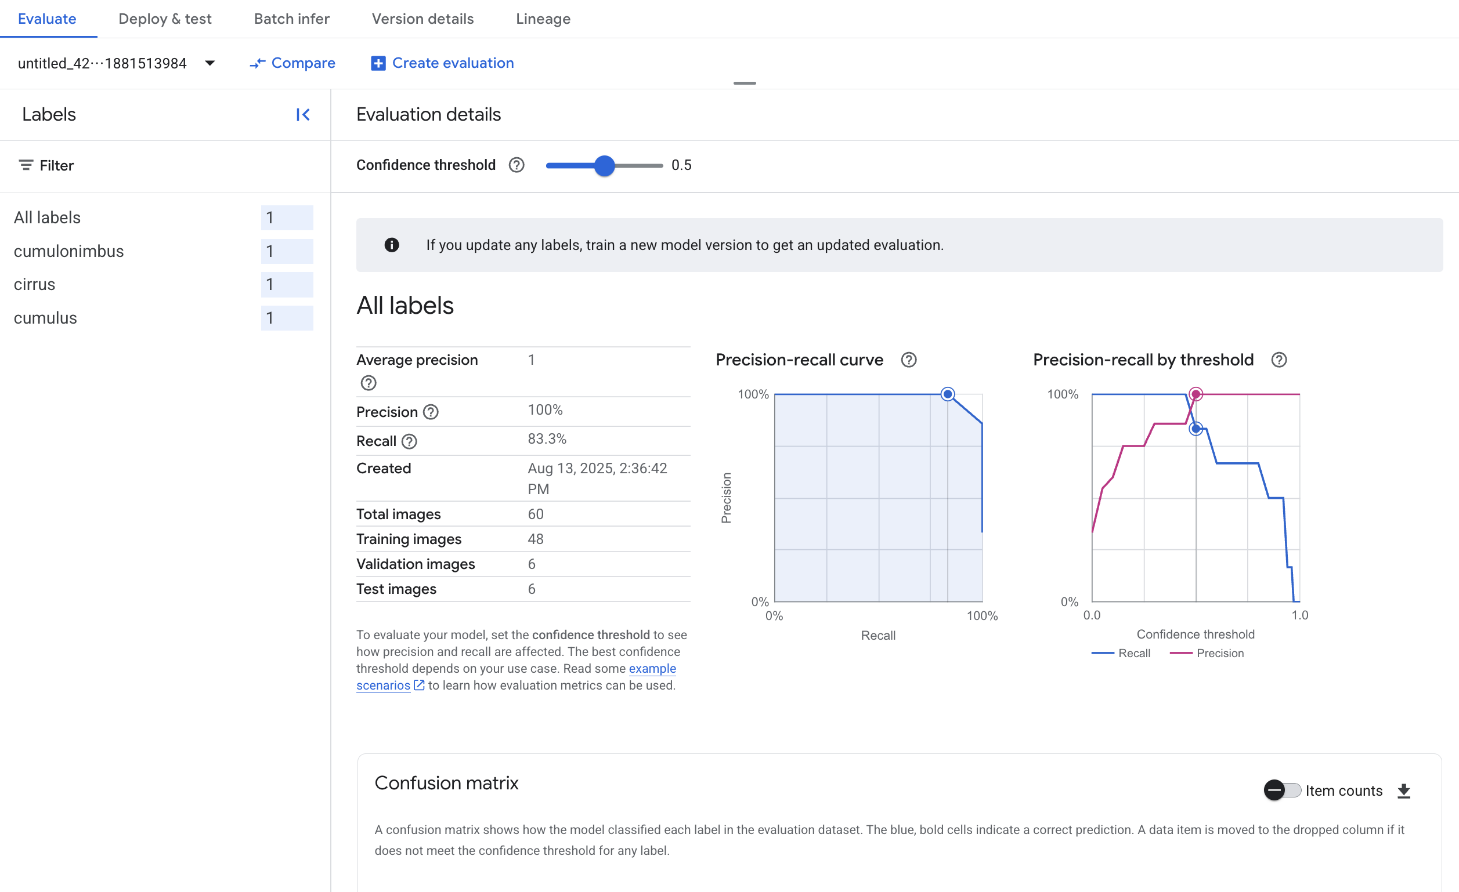Open Recall metric help icon
The image size is (1459, 892).
point(409,441)
